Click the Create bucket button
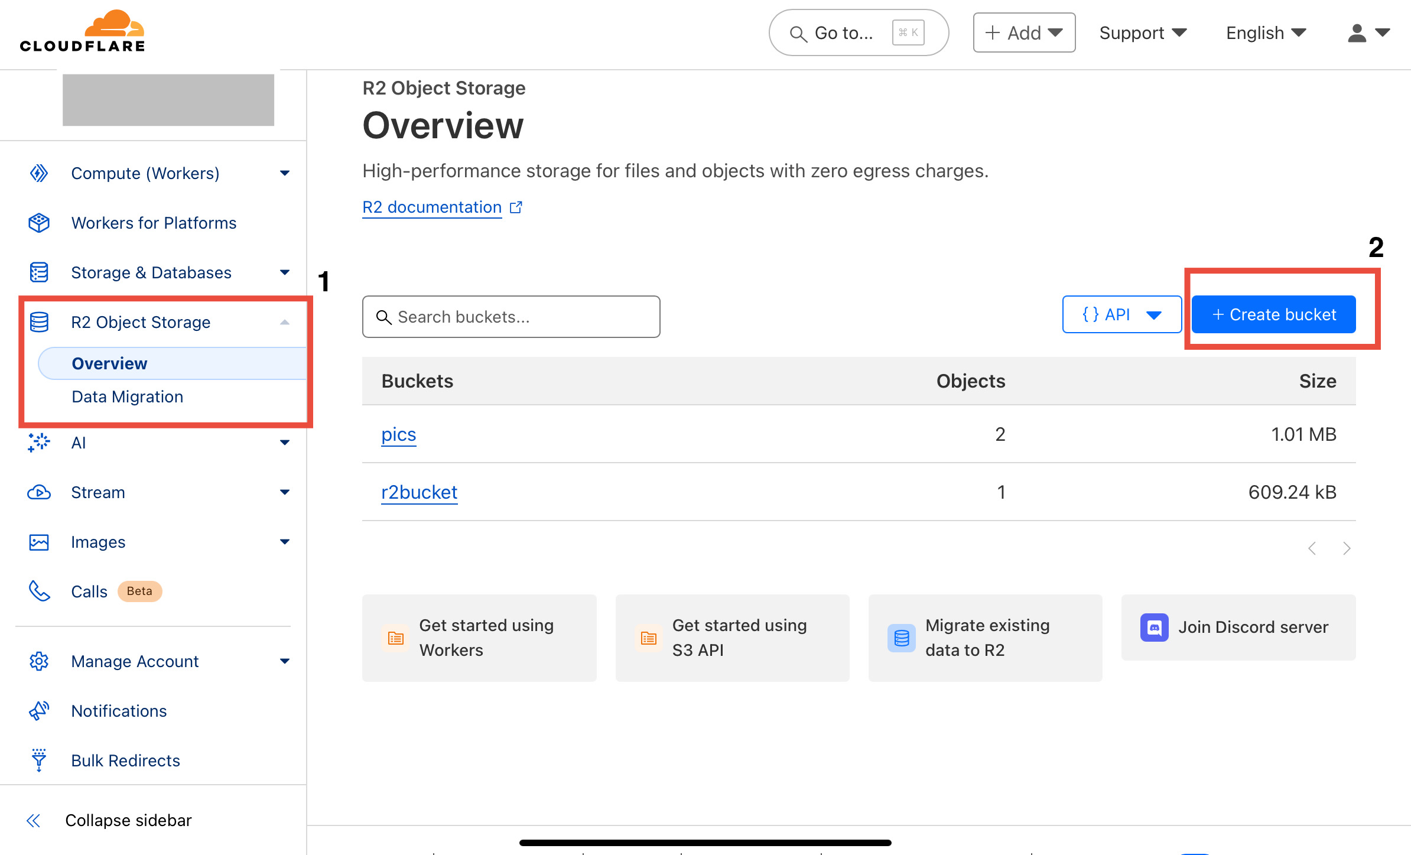The image size is (1411, 855). (x=1273, y=314)
